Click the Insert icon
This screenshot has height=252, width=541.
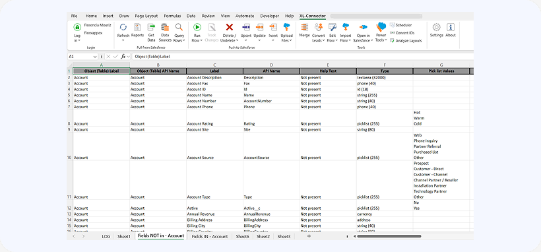pyautogui.click(x=273, y=27)
